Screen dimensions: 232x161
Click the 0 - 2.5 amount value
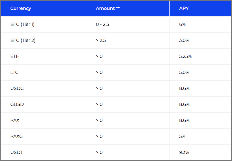(x=102, y=24)
